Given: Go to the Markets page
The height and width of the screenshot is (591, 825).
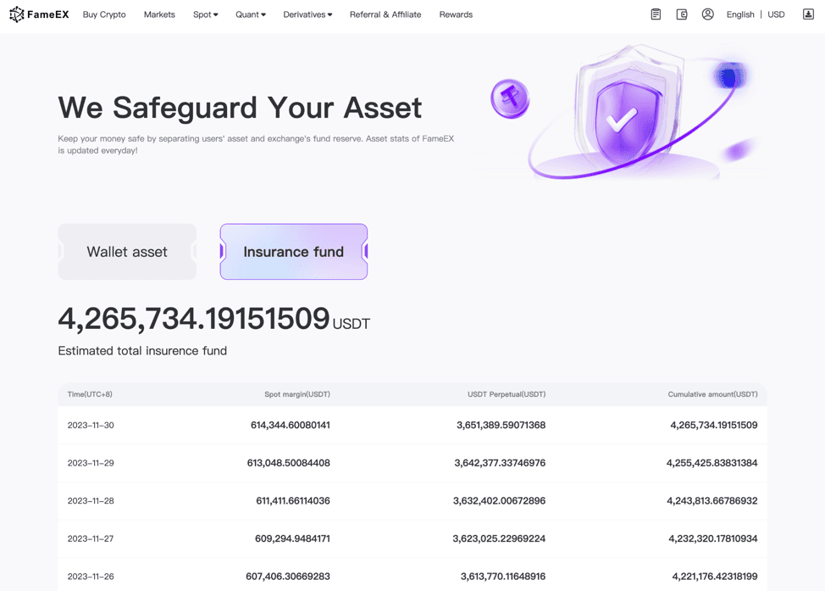Looking at the screenshot, I should (159, 14).
